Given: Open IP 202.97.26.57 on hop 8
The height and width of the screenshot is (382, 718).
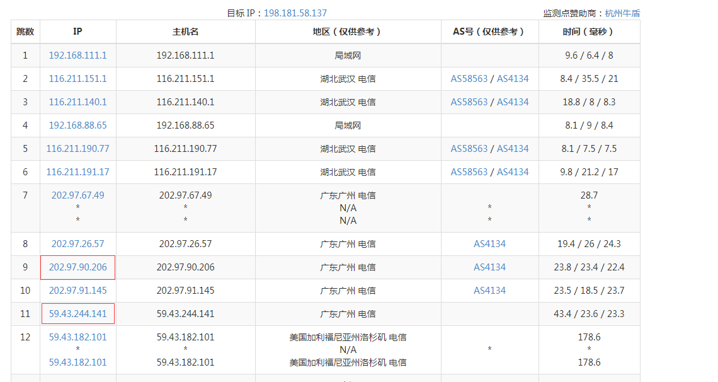Looking at the screenshot, I should click(x=77, y=244).
